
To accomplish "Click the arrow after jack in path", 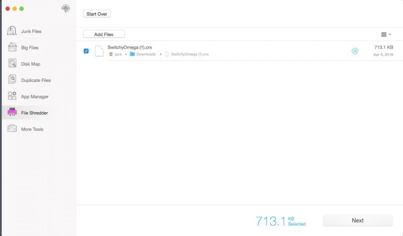I will [126, 54].
